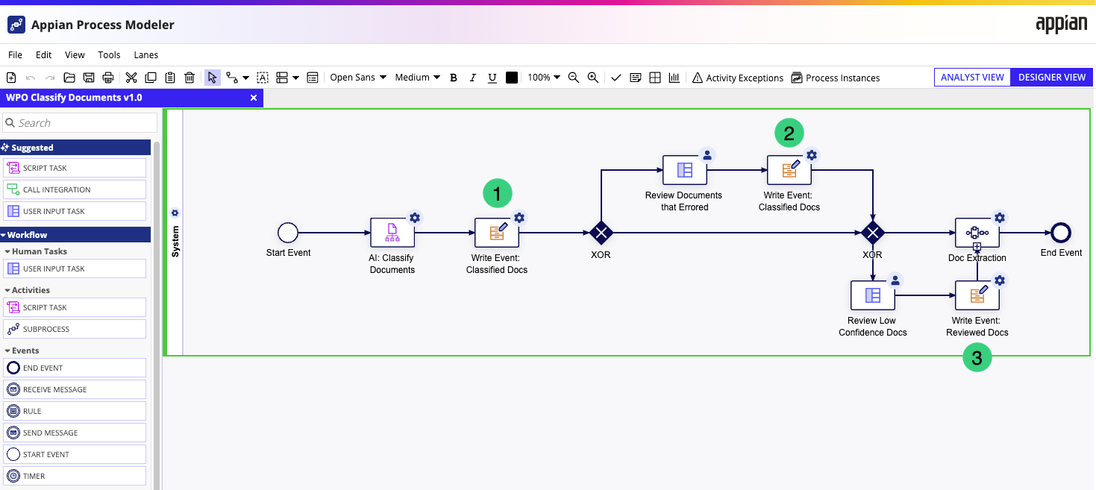Click the black text color swatch

click(x=511, y=78)
